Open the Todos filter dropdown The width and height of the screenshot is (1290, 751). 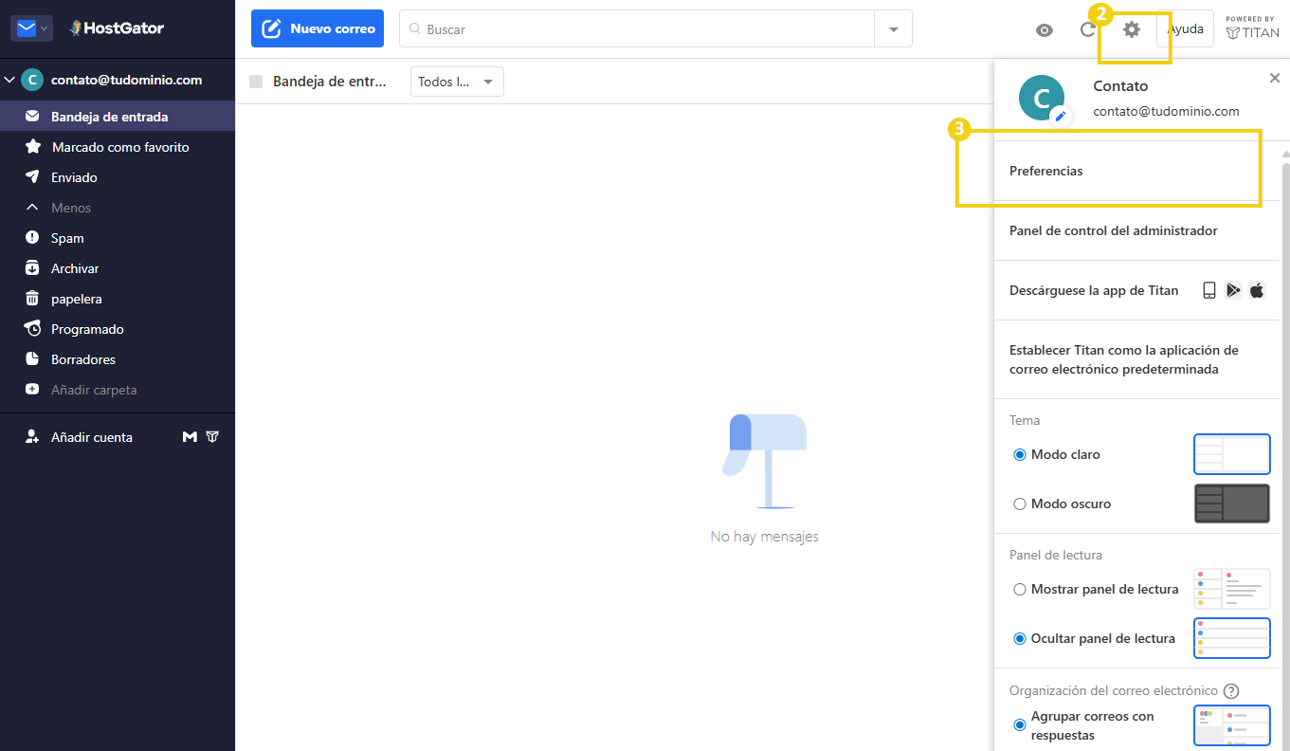[x=456, y=82]
